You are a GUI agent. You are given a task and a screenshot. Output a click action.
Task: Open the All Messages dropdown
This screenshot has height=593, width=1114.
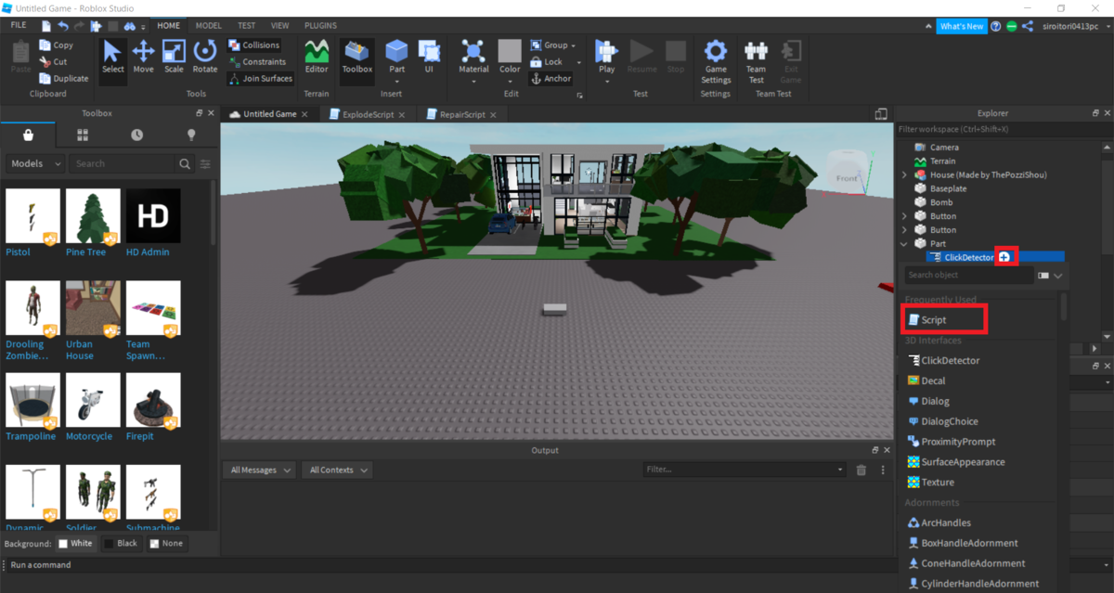259,471
